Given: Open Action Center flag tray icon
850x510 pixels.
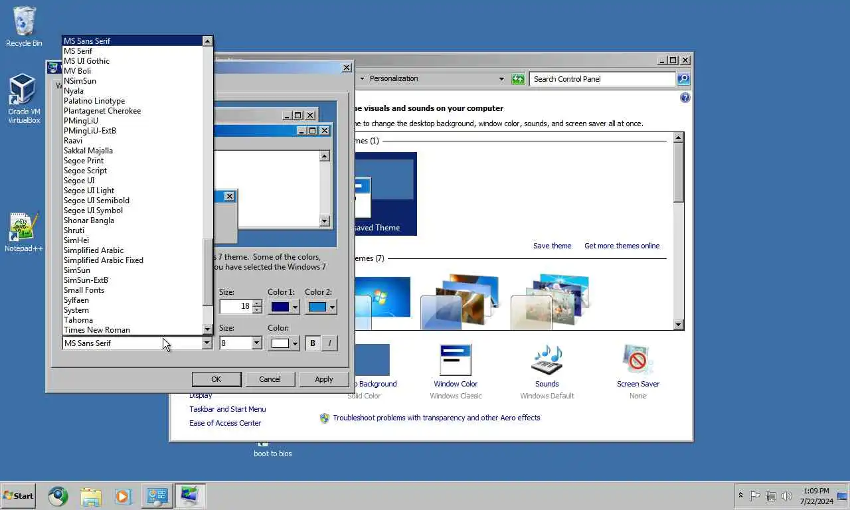Looking at the screenshot, I should pos(755,495).
